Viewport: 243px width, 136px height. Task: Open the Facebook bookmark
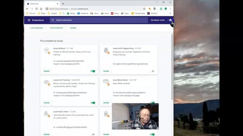click(x=83, y=14)
